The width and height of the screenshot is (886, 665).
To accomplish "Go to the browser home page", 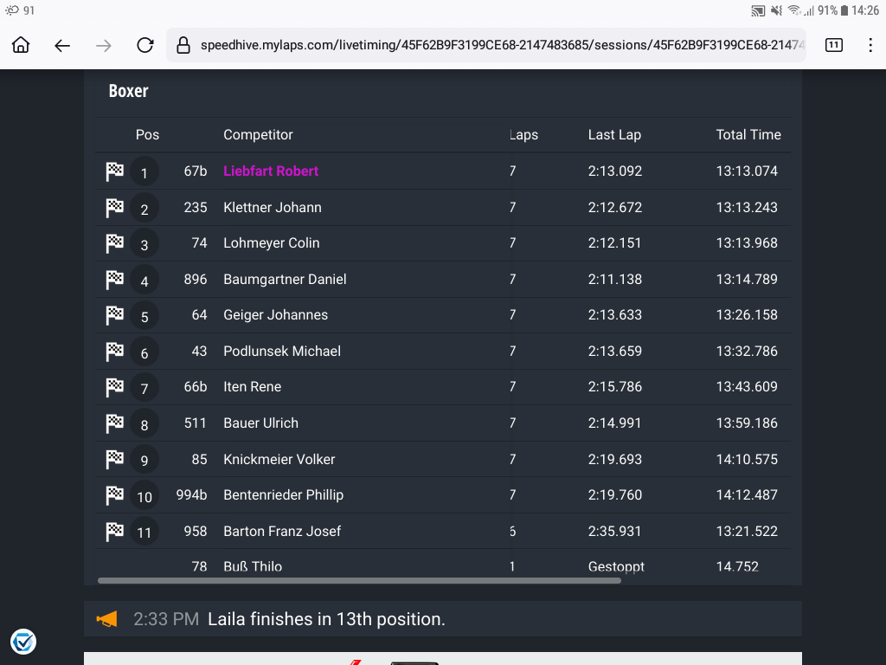I will point(21,46).
